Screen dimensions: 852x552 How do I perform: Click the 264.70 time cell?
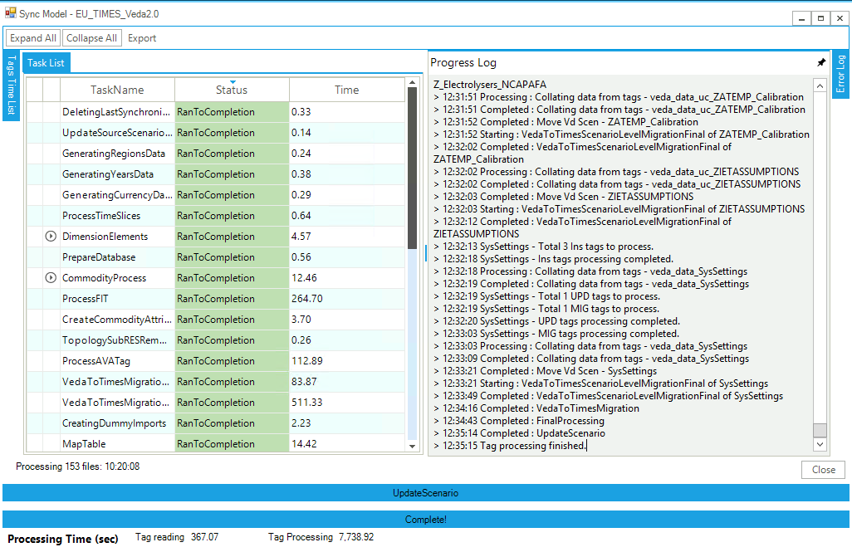click(x=346, y=299)
